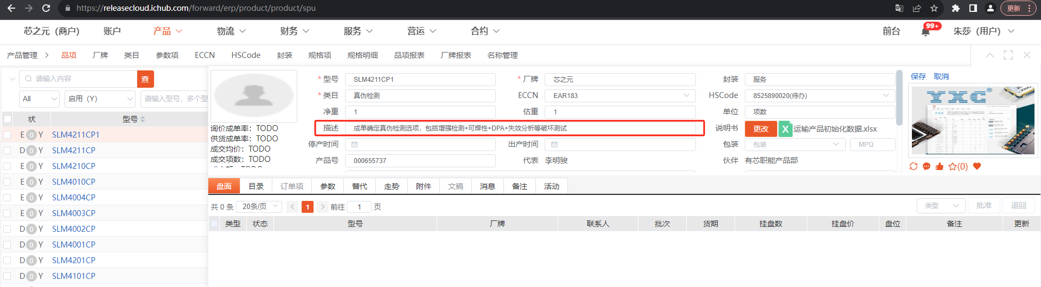Click the orange 更改 button
Viewport: 1041px width, 287px height.
coord(761,129)
